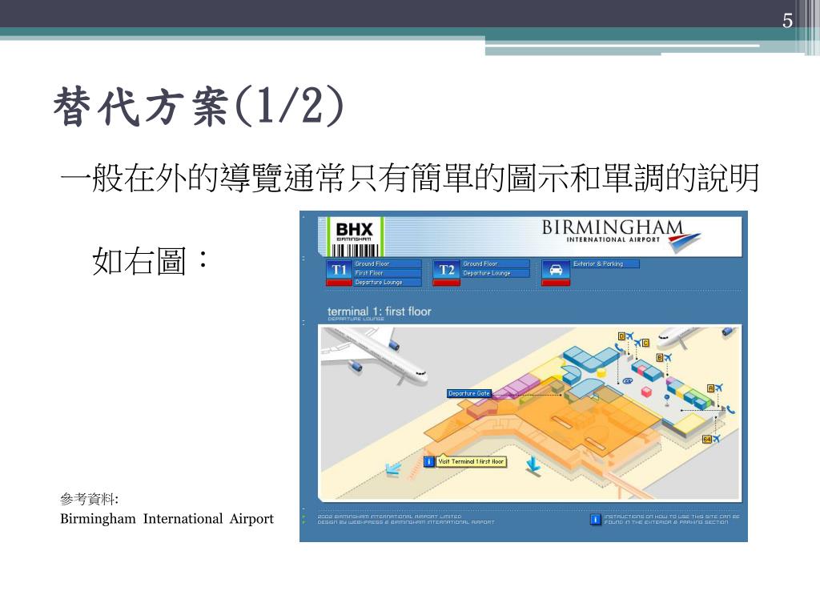The width and height of the screenshot is (820, 615).
Task: Click the slide number 5
Action: [x=788, y=21]
